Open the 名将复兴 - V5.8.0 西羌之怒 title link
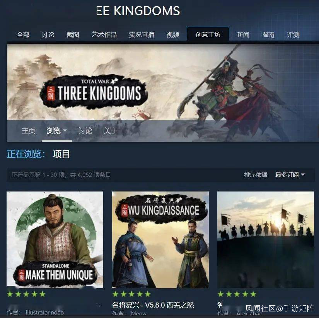 pos(153,305)
